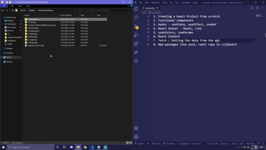Screen dimensions: 266x150
Task: Open the File menu in VS Code
Action: pyautogui.click(x=140, y=2)
